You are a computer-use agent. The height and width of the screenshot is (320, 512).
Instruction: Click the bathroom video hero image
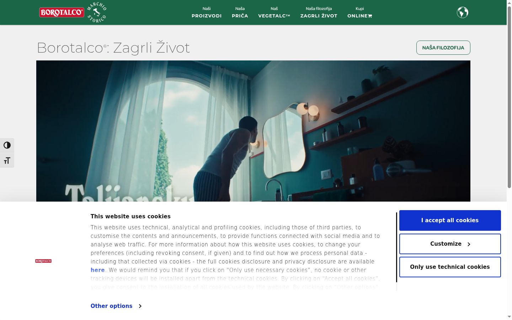(x=253, y=131)
